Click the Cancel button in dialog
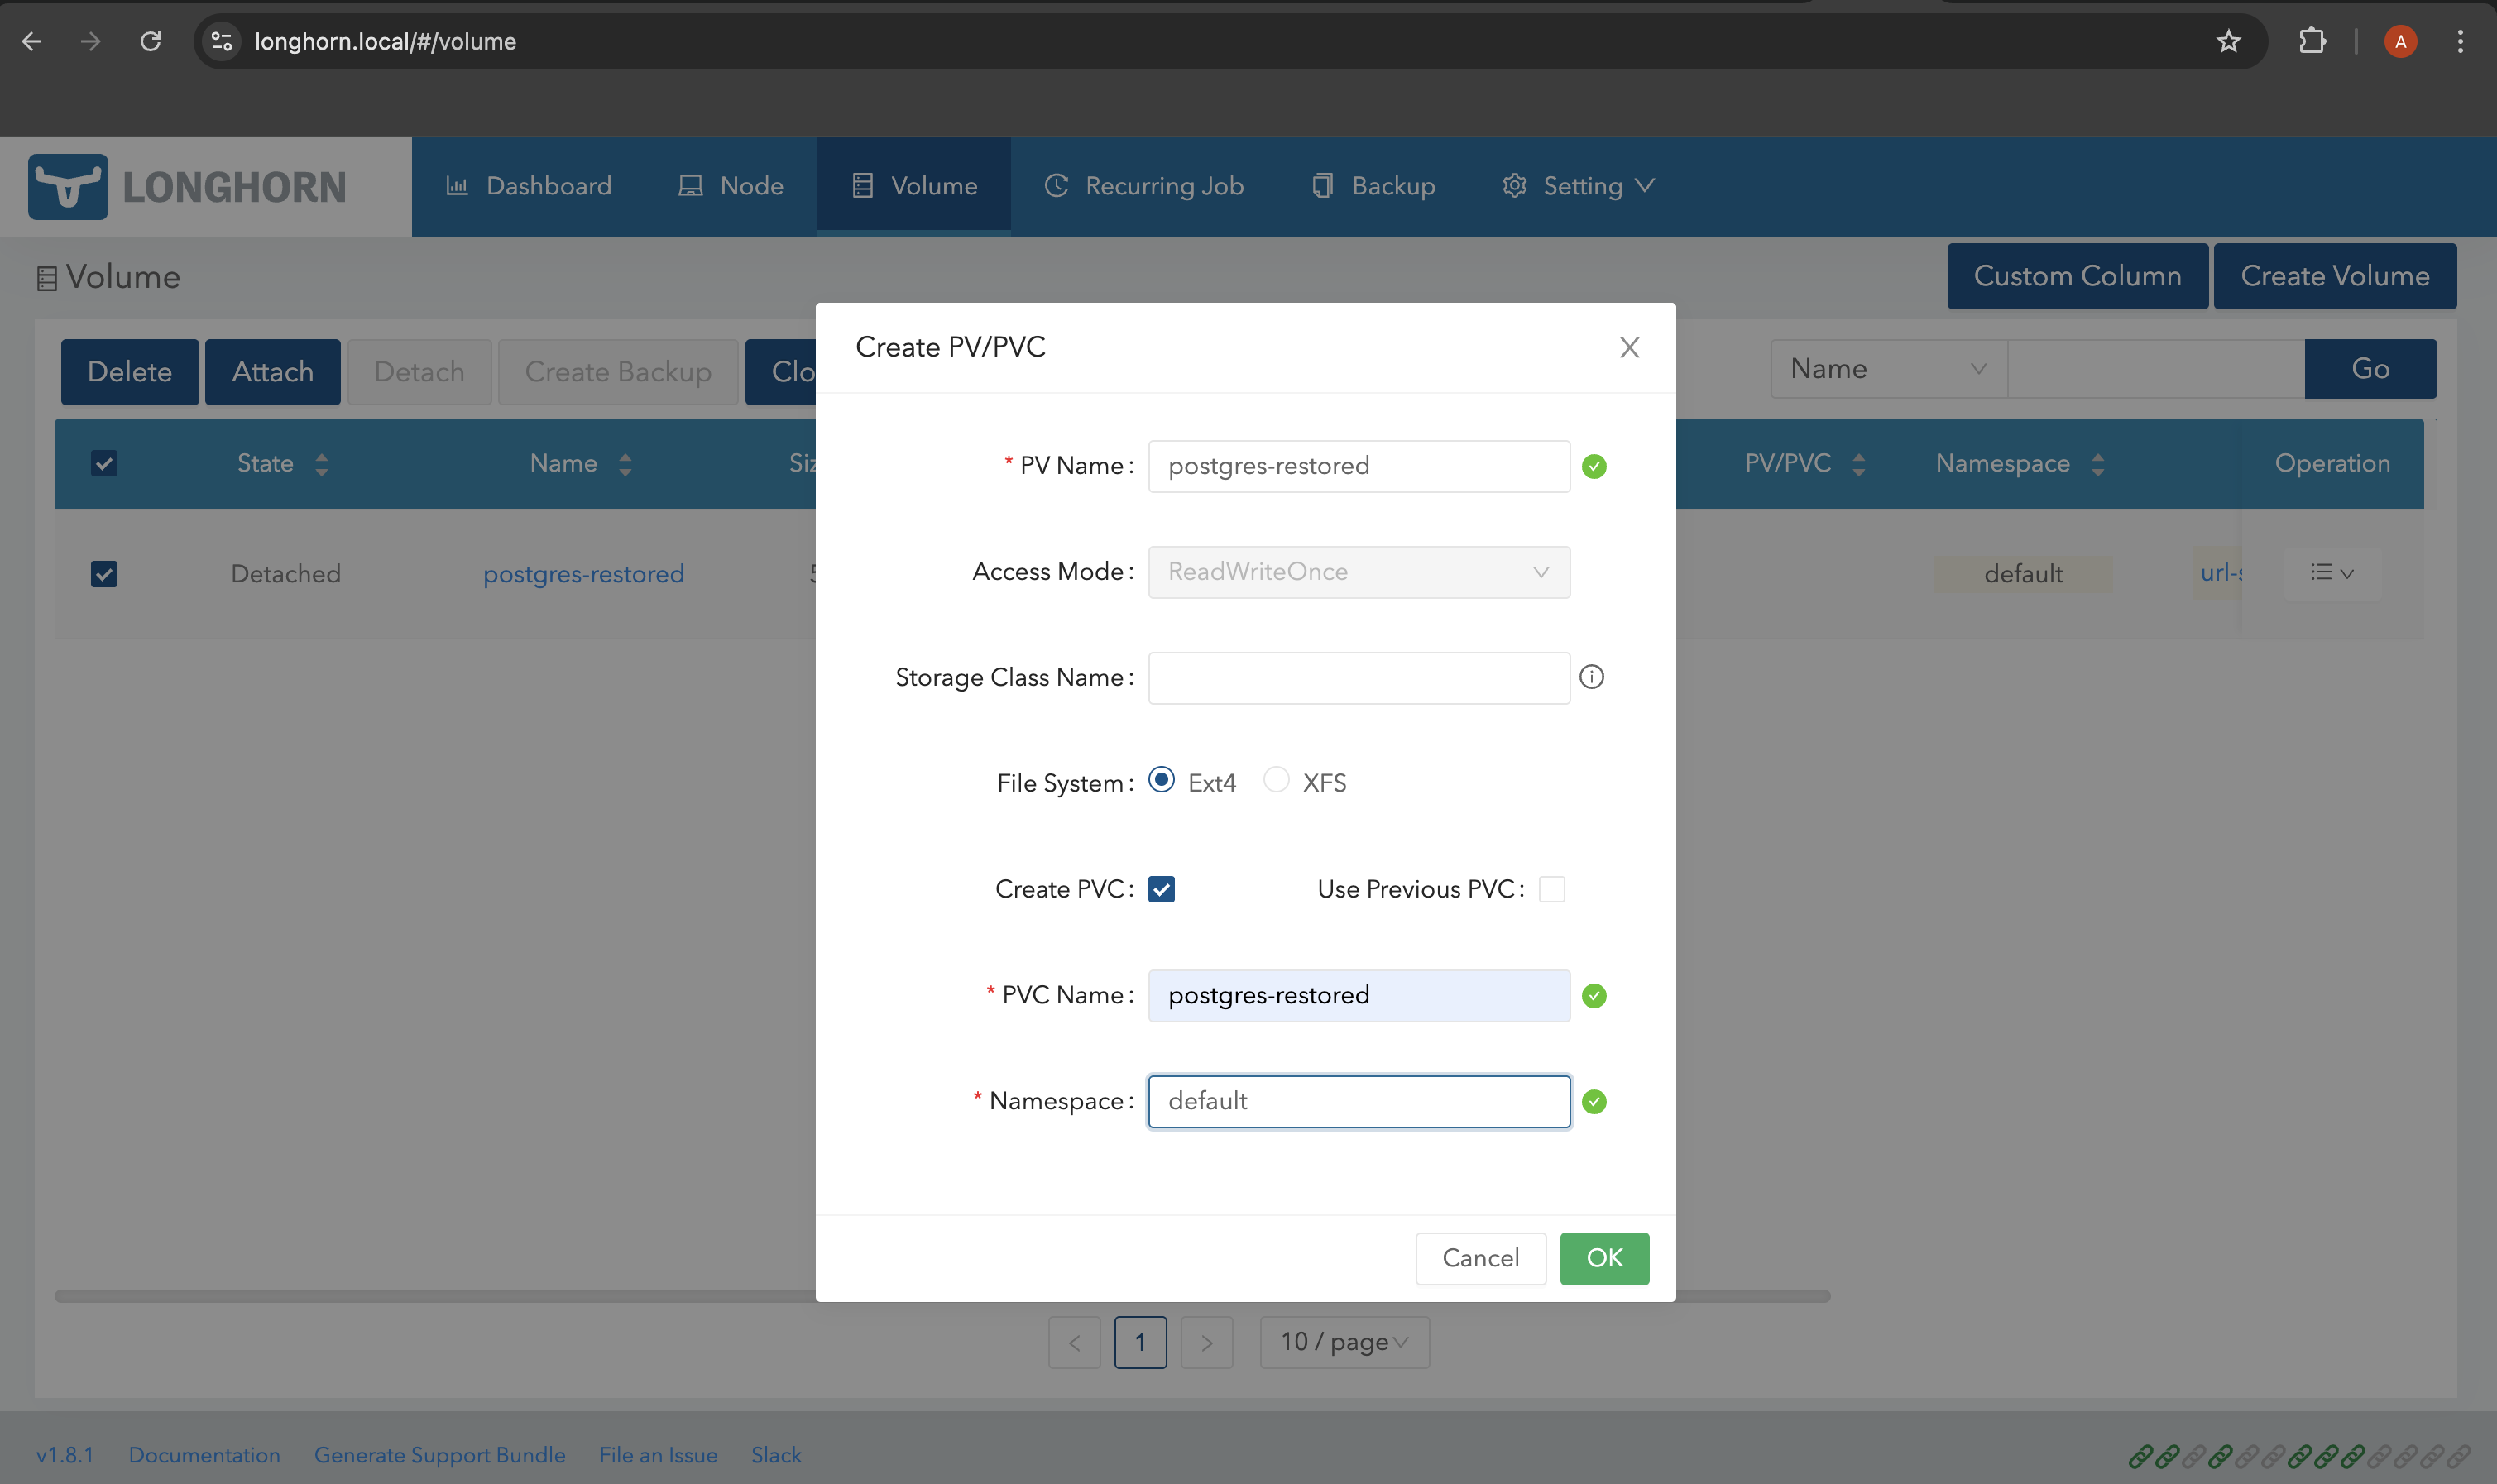 (1480, 1258)
